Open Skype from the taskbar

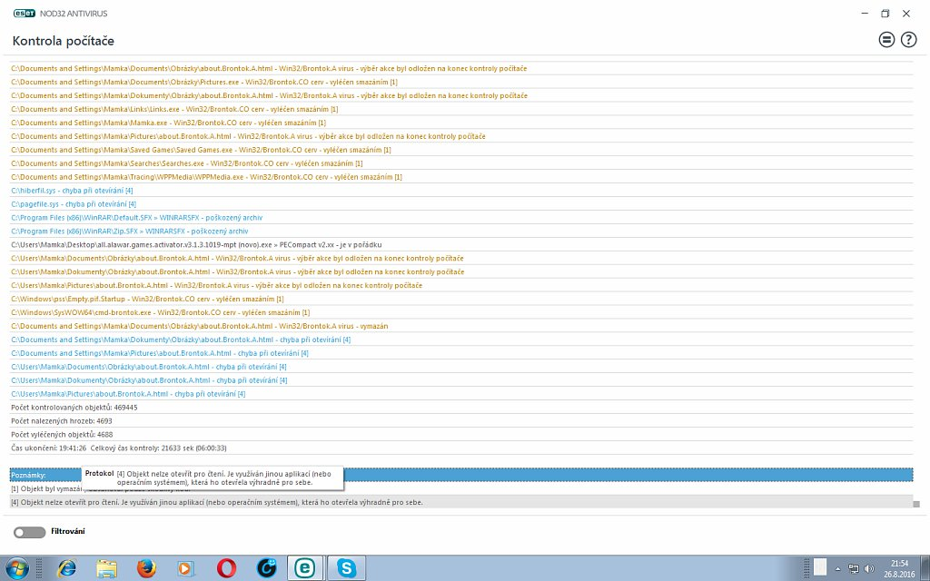(346, 568)
